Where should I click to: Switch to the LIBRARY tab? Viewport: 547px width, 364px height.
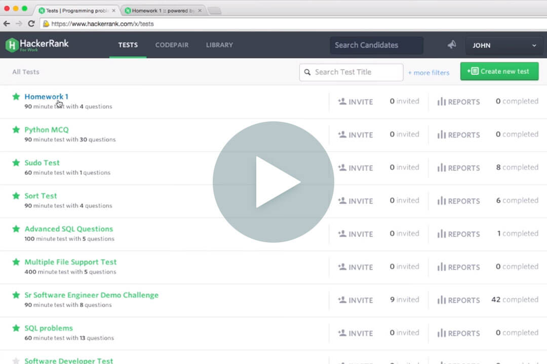[219, 45]
